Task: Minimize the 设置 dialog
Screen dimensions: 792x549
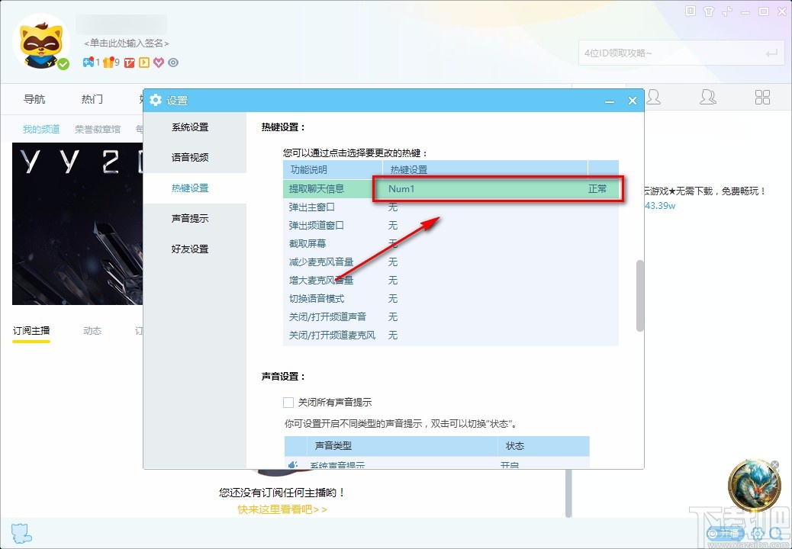Action: pyautogui.click(x=610, y=101)
